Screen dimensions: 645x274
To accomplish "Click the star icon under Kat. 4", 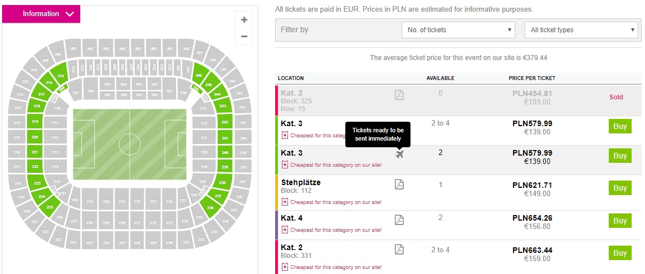I will (x=285, y=230).
